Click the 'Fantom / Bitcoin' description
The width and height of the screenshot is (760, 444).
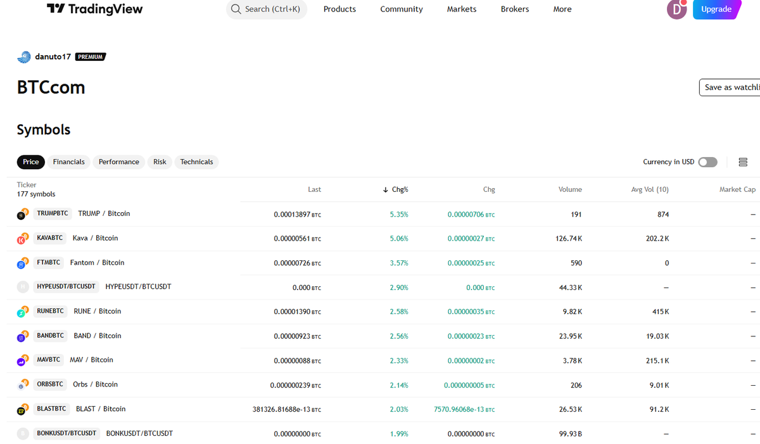point(97,263)
